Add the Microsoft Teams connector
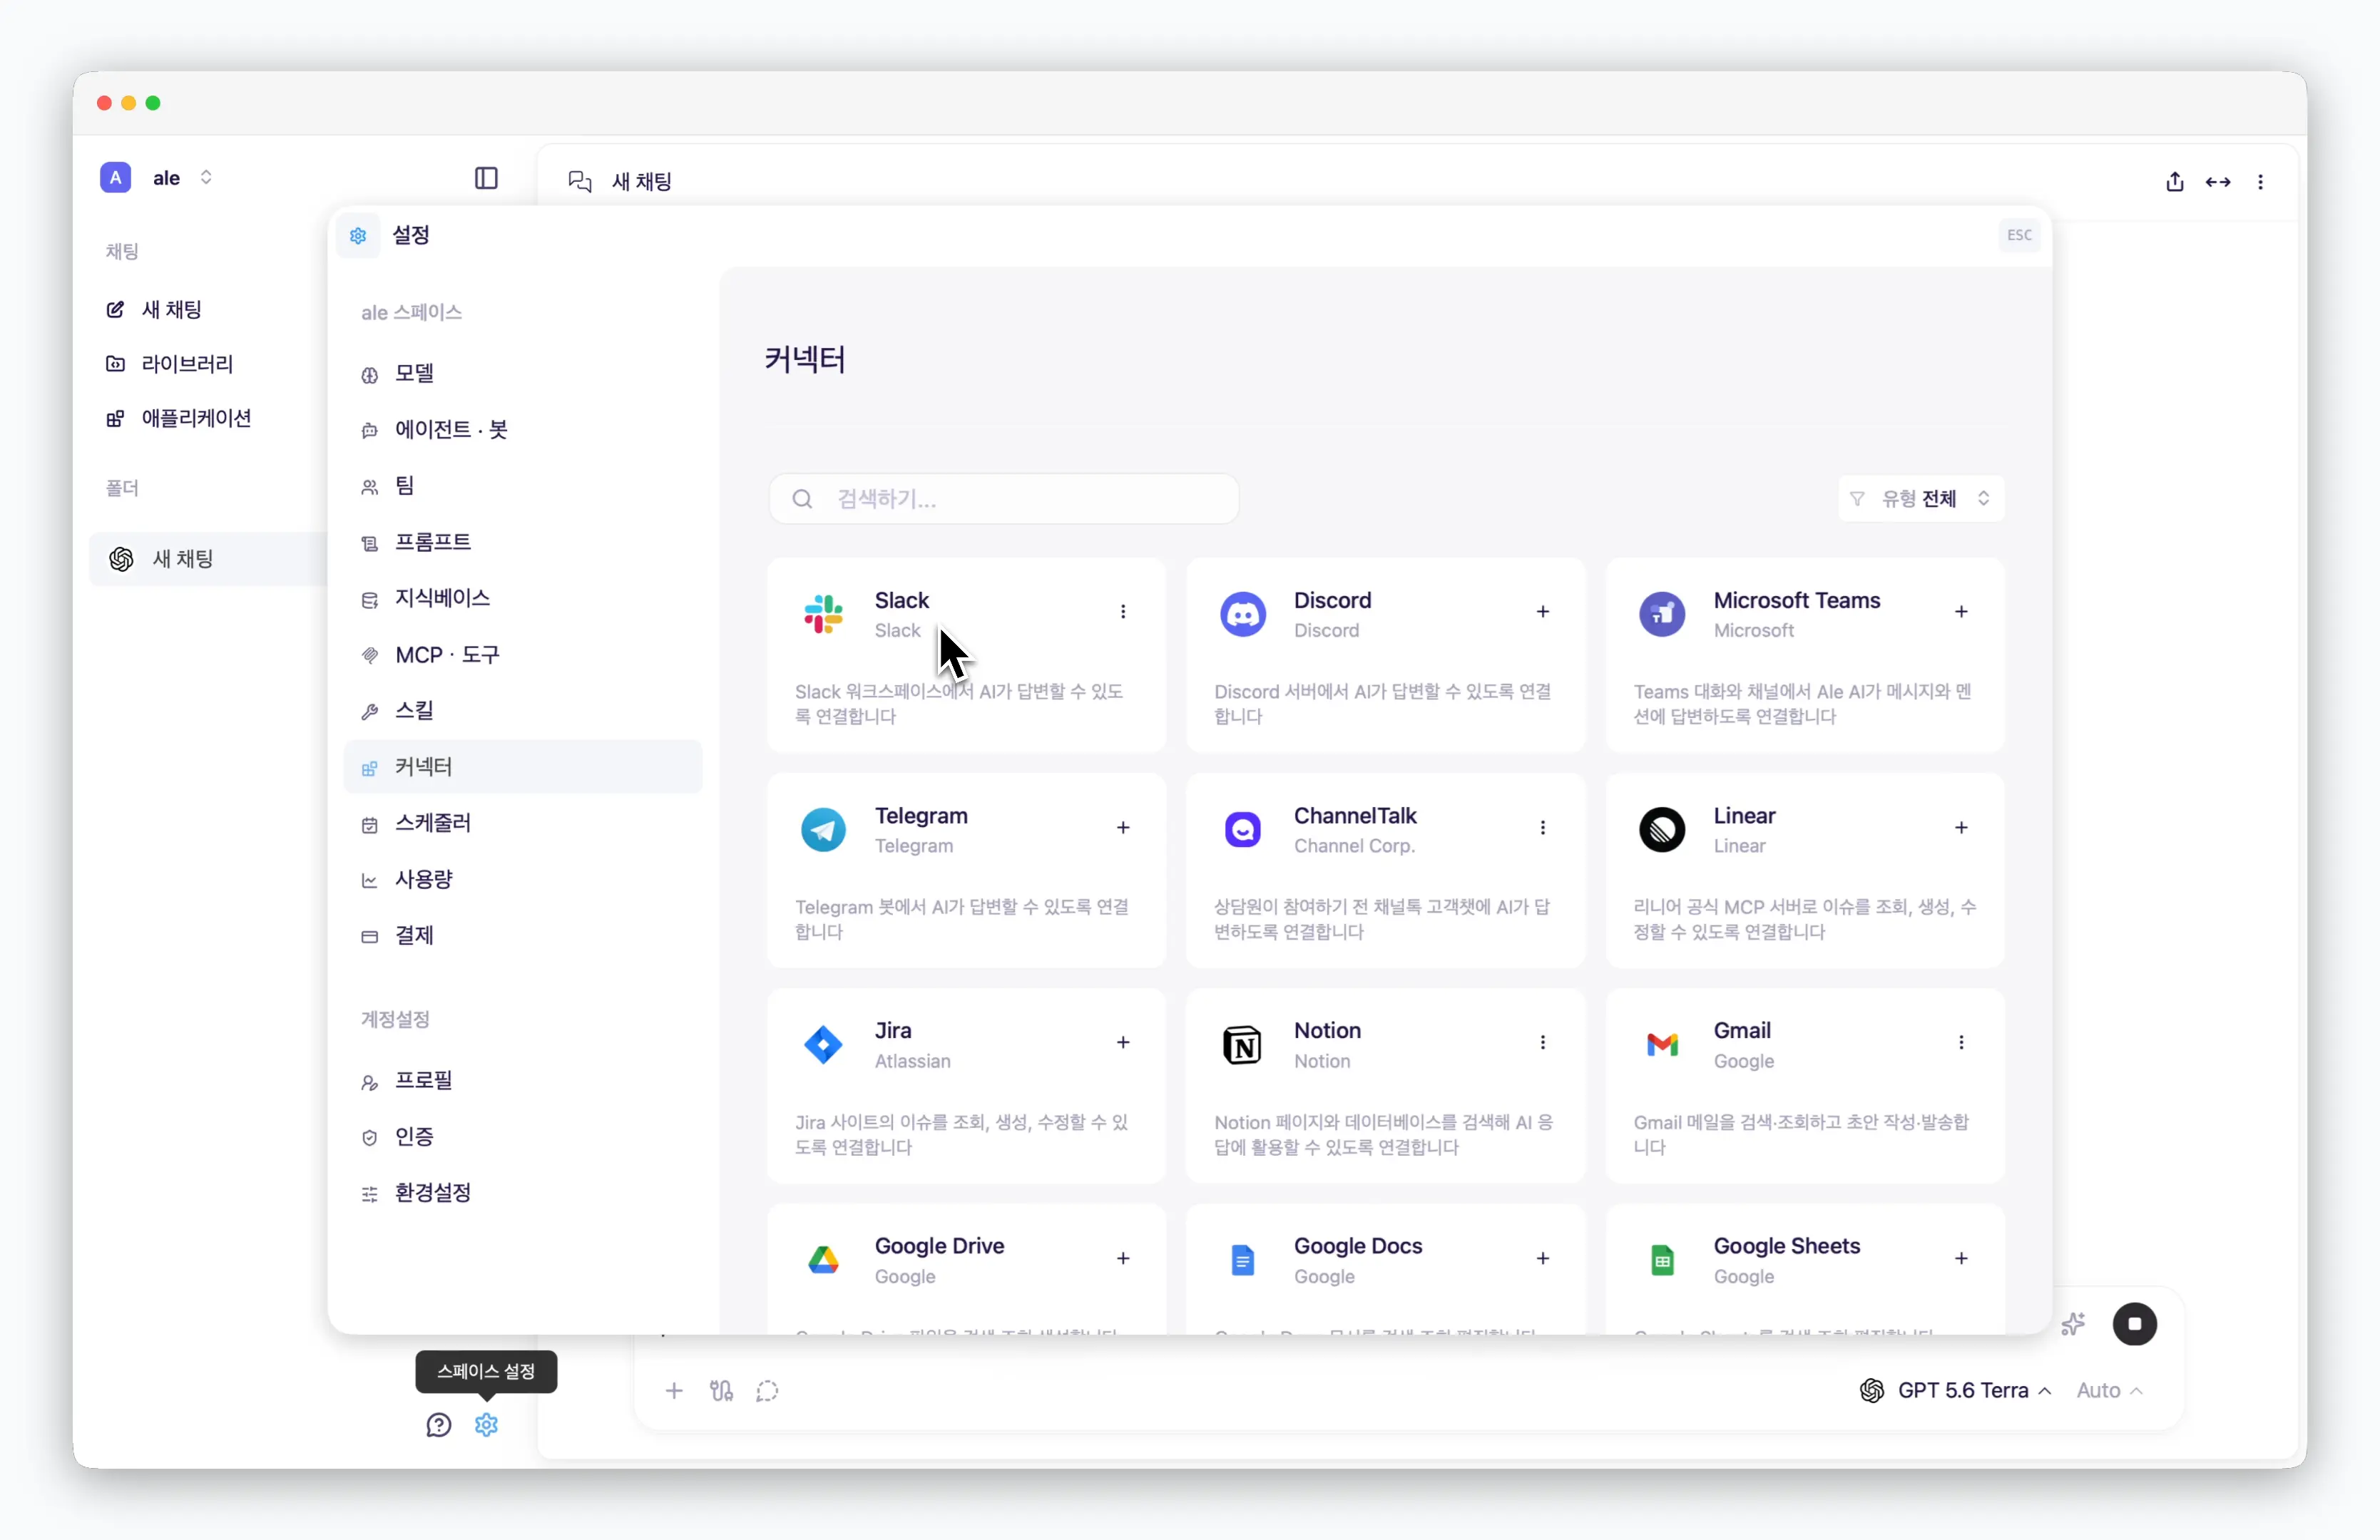 pyautogui.click(x=1961, y=612)
